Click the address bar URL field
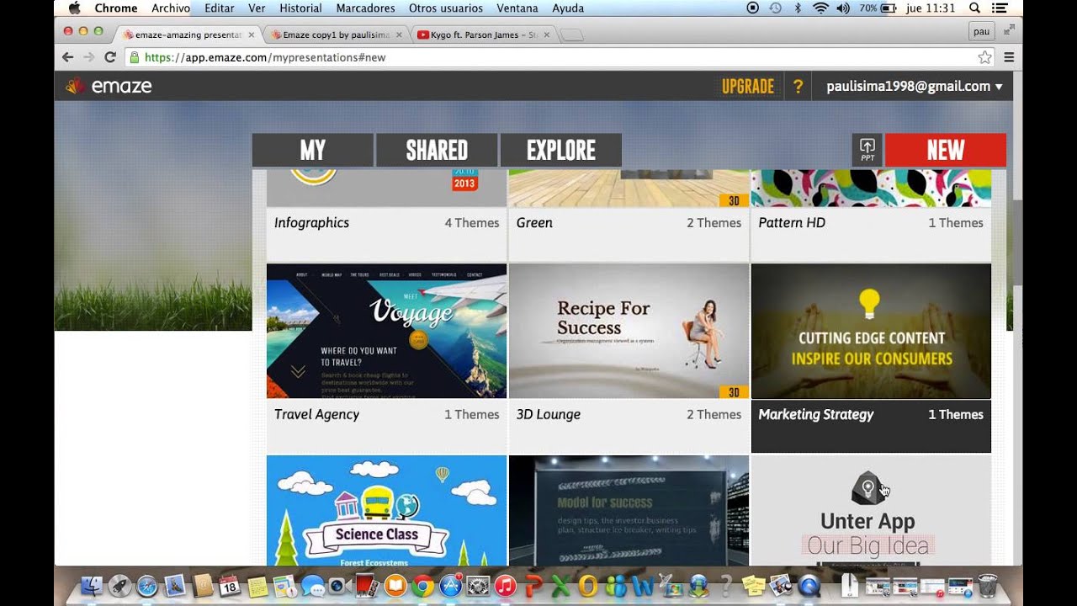The height and width of the screenshot is (606, 1077). (559, 57)
